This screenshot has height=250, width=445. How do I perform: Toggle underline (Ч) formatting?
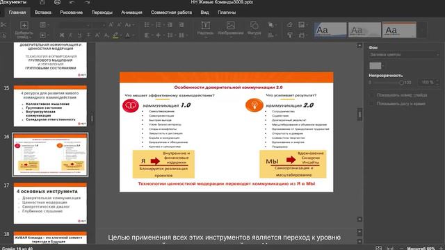coord(79,35)
